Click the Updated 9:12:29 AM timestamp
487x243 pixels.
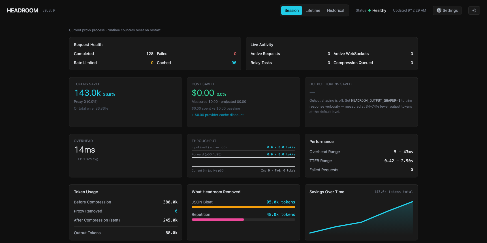coord(409,10)
